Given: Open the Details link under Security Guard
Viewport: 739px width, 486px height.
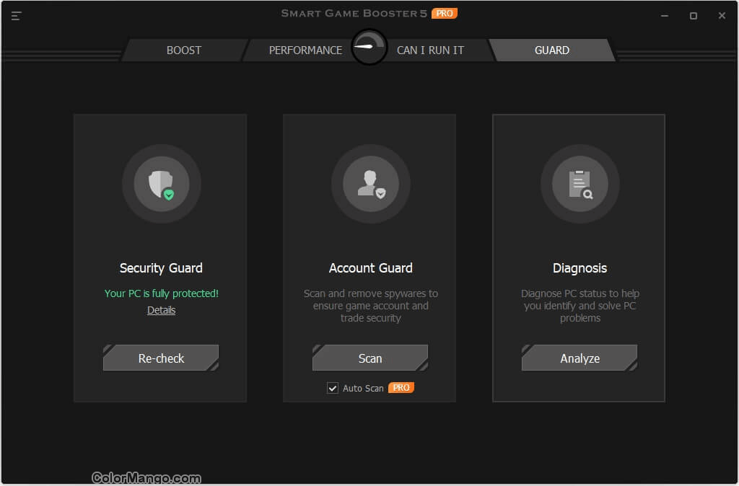Looking at the screenshot, I should click(161, 309).
